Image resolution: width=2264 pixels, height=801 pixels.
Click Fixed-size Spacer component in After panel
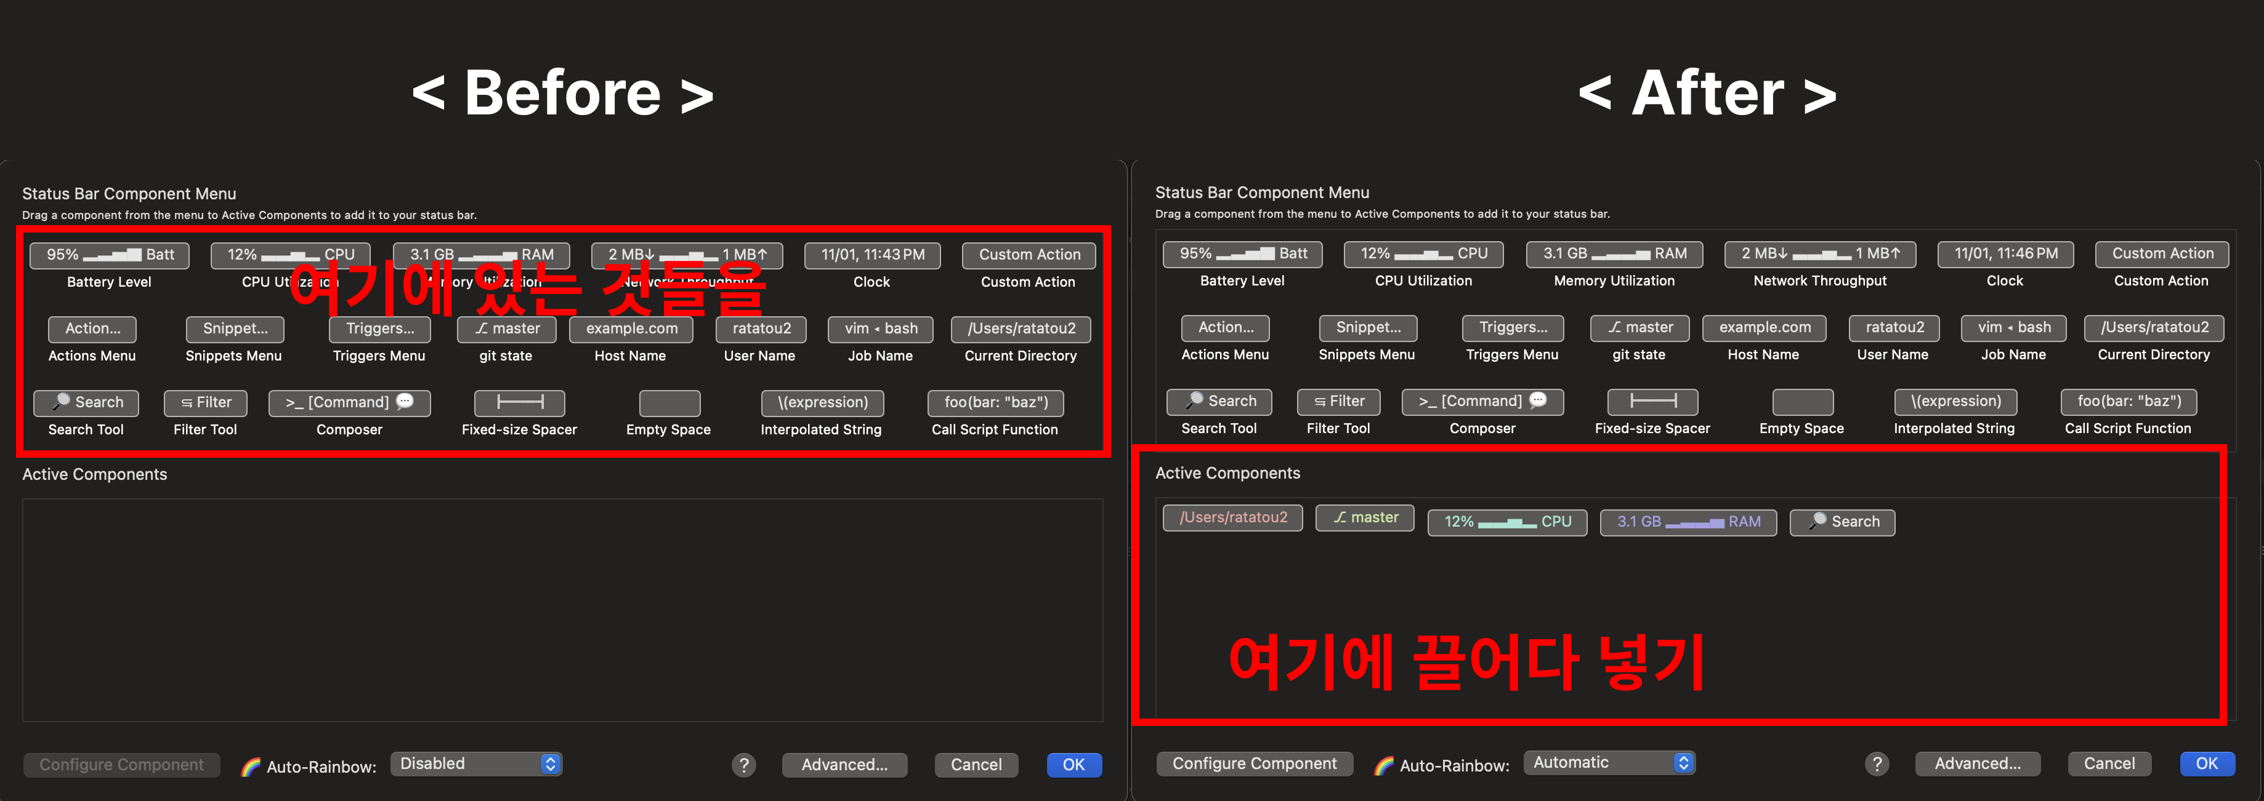pyautogui.click(x=1652, y=401)
